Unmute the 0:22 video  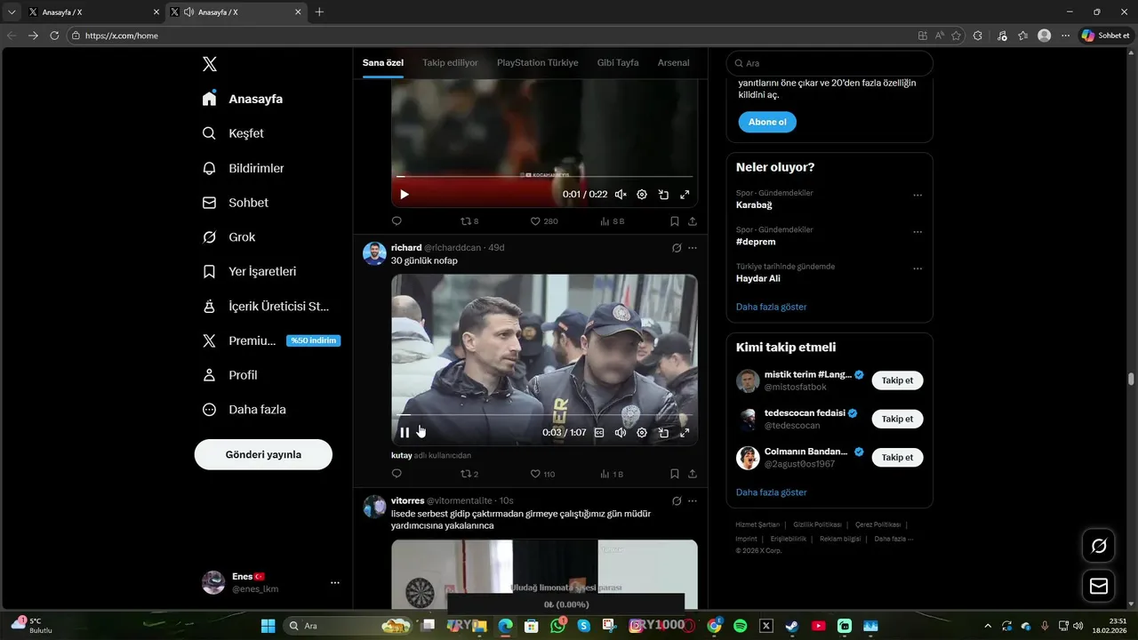[x=621, y=195]
